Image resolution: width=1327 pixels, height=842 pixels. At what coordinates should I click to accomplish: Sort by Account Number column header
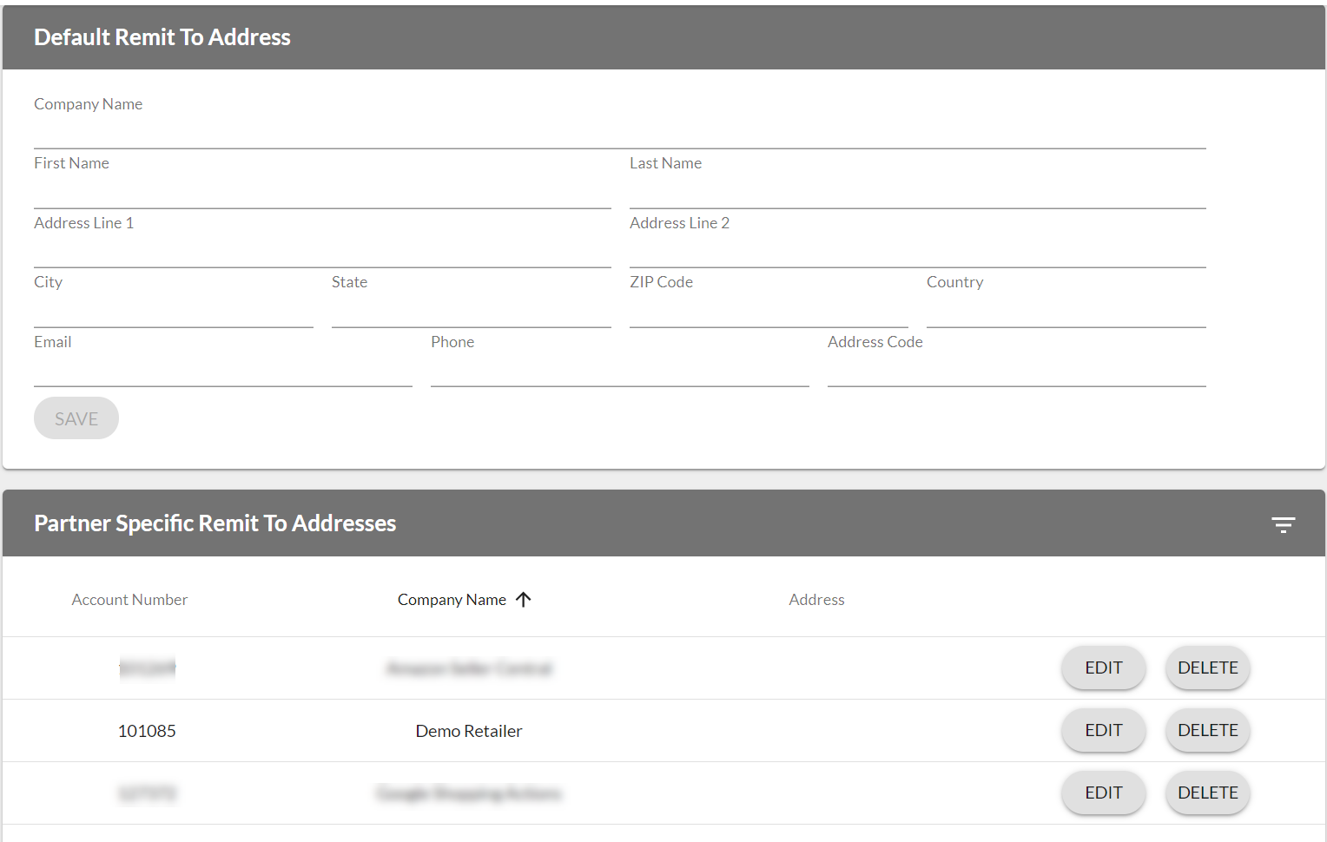click(129, 600)
